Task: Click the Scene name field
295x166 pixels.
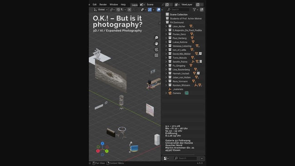Action: tap(153, 5)
